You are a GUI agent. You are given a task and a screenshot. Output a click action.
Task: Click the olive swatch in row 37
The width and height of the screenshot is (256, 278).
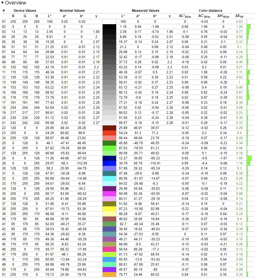(x=109, y=204)
